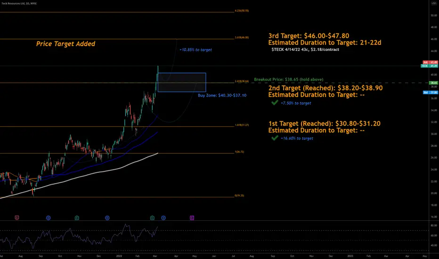Viewport: 439px width, 259px height.
Task: Click the blue Bid 37.00 price label
Action: click(x=431, y=92)
